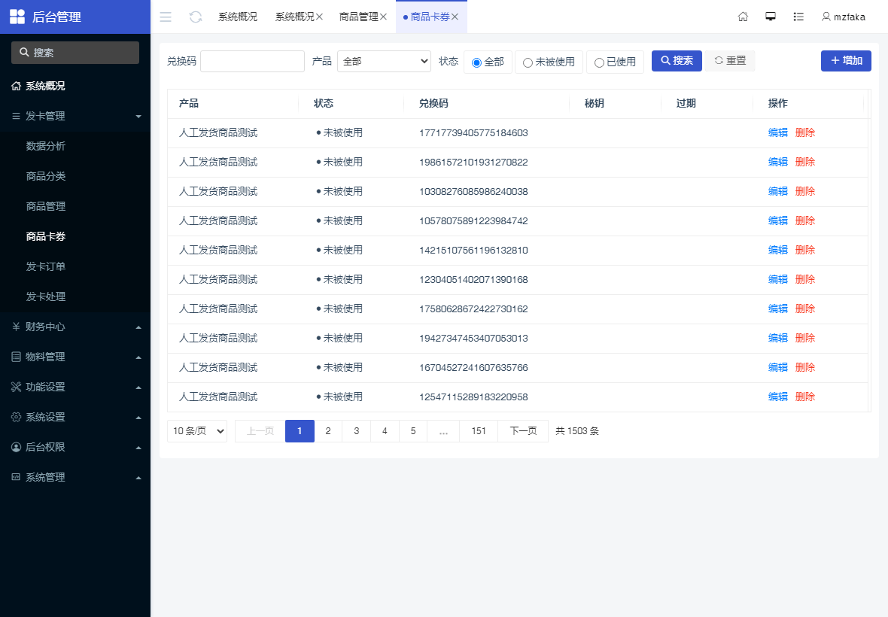Click the 系统管理 monitor icon

pyautogui.click(x=16, y=476)
